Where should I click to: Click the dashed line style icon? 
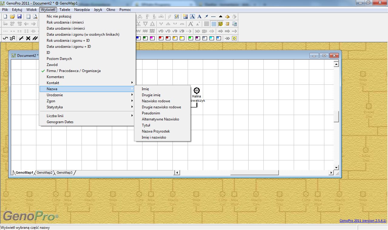click(x=213, y=16)
